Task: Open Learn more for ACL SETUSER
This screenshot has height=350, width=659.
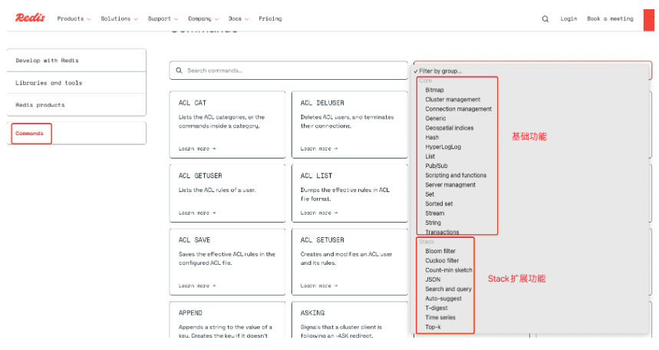Action: click(318, 286)
